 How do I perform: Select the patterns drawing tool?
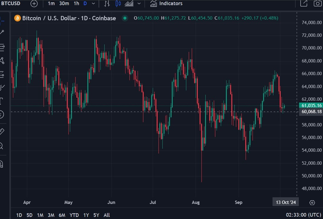click(x=2, y=61)
